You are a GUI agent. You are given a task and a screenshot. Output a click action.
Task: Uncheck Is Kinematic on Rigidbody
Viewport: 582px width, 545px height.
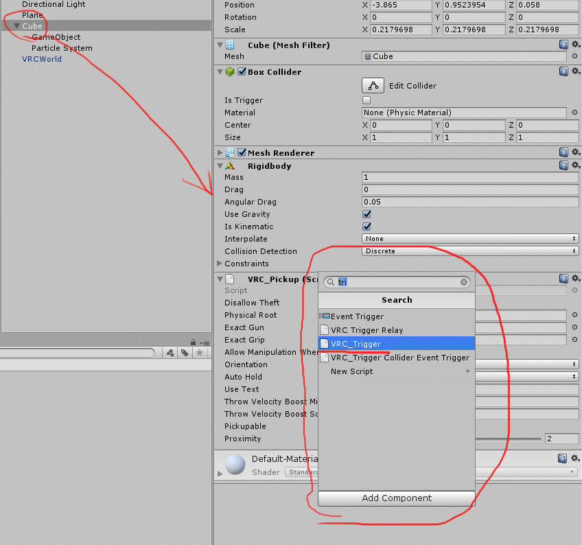pyautogui.click(x=366, y=227)
